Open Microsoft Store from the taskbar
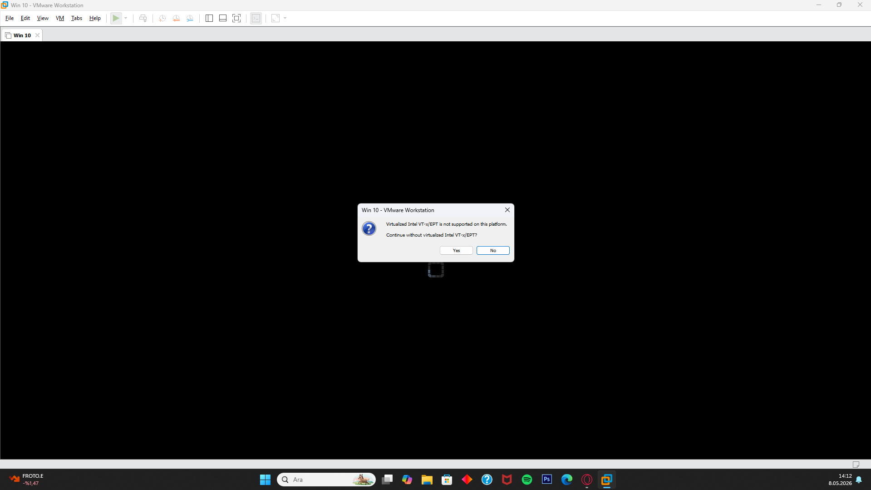 click(x=447, y=480)
